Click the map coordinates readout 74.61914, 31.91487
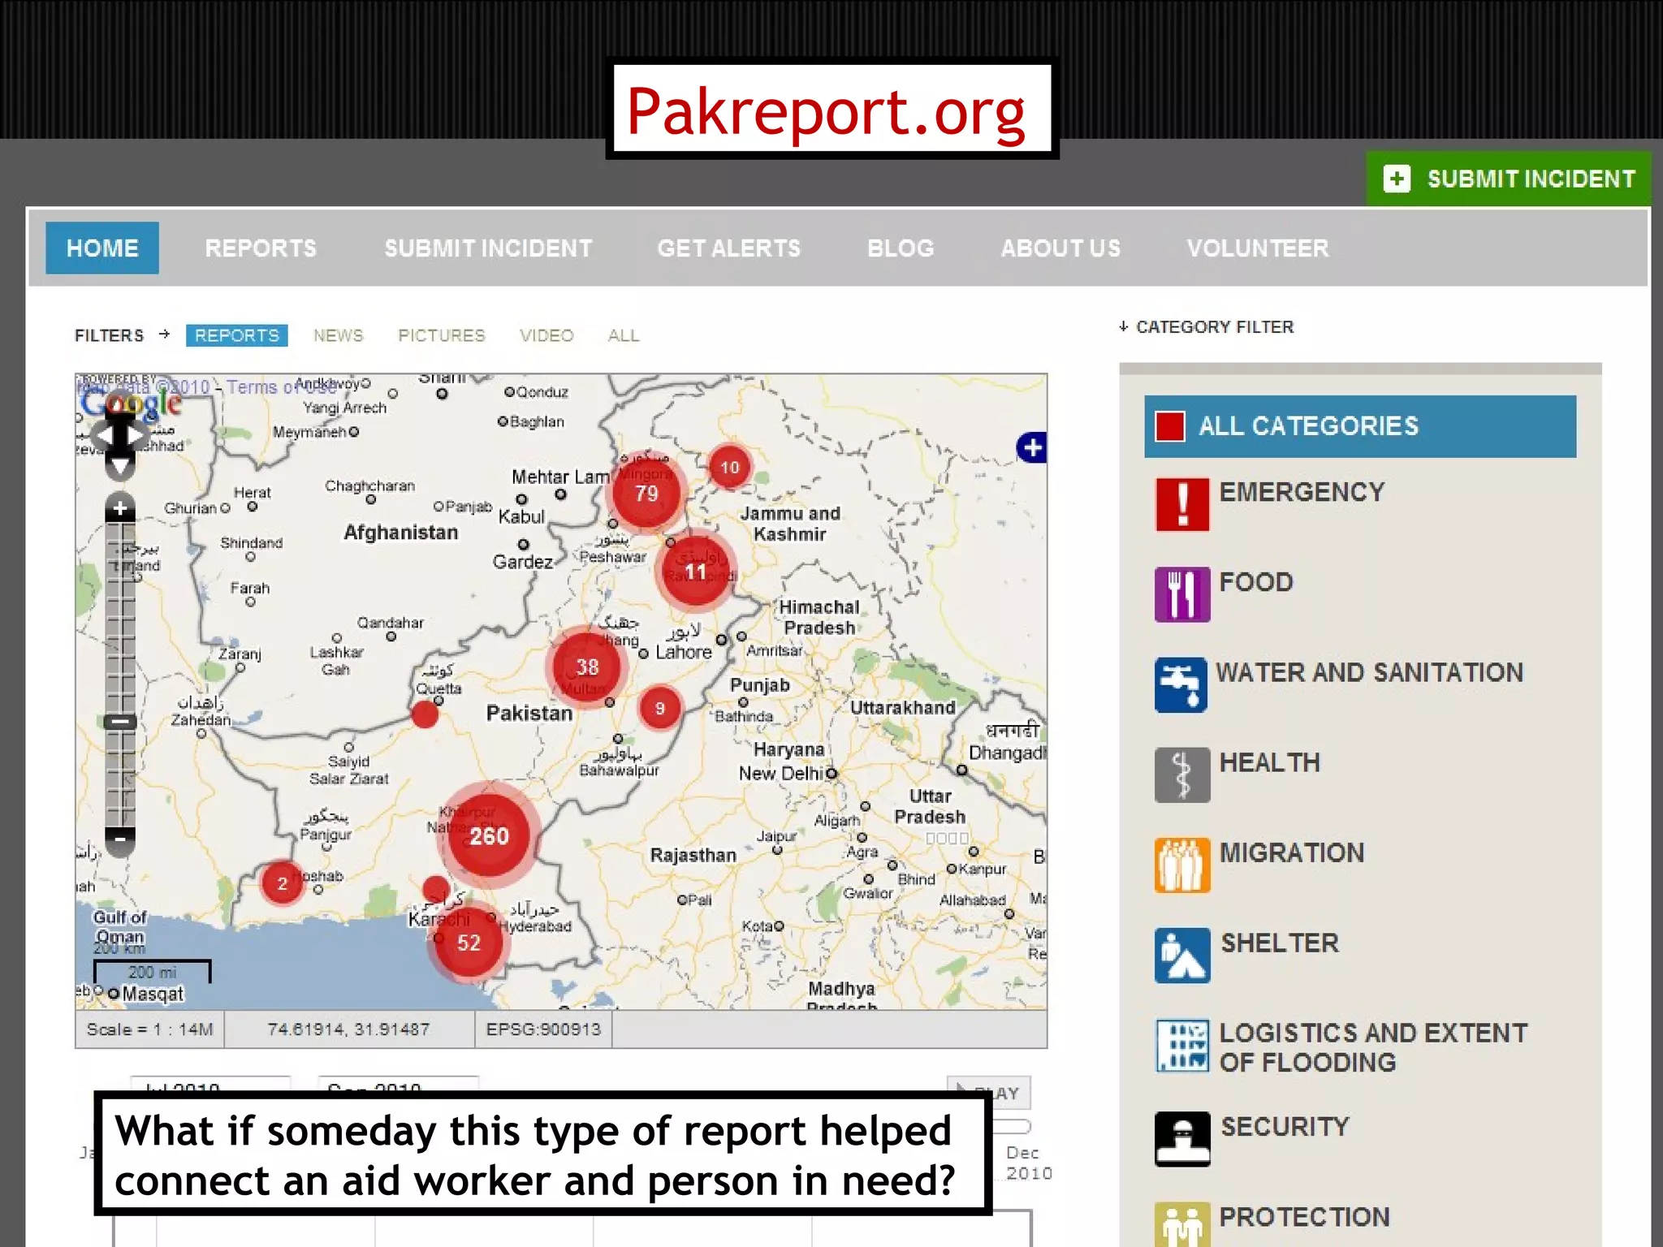The height and width of the screenshot is (1247, 1663). [x=348, y=1029]
